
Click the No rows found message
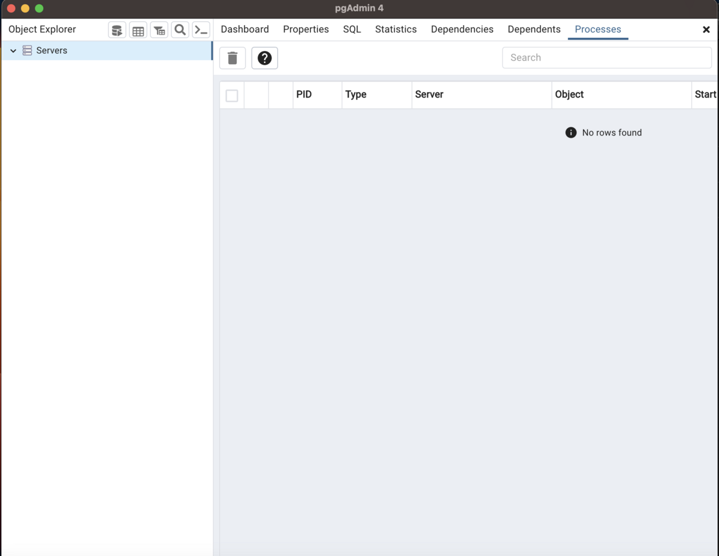(x=612, y=132)
